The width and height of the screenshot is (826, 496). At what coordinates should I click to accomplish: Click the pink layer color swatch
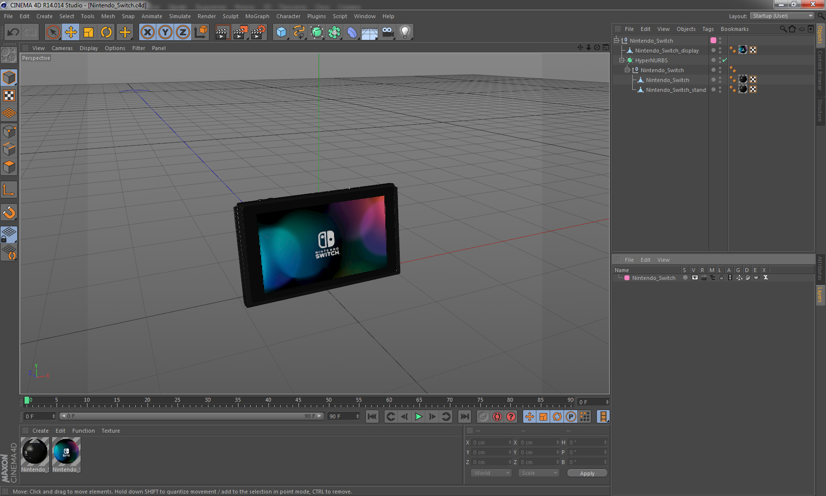627,278
